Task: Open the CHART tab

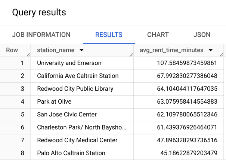Action: (x=158, y=35)
